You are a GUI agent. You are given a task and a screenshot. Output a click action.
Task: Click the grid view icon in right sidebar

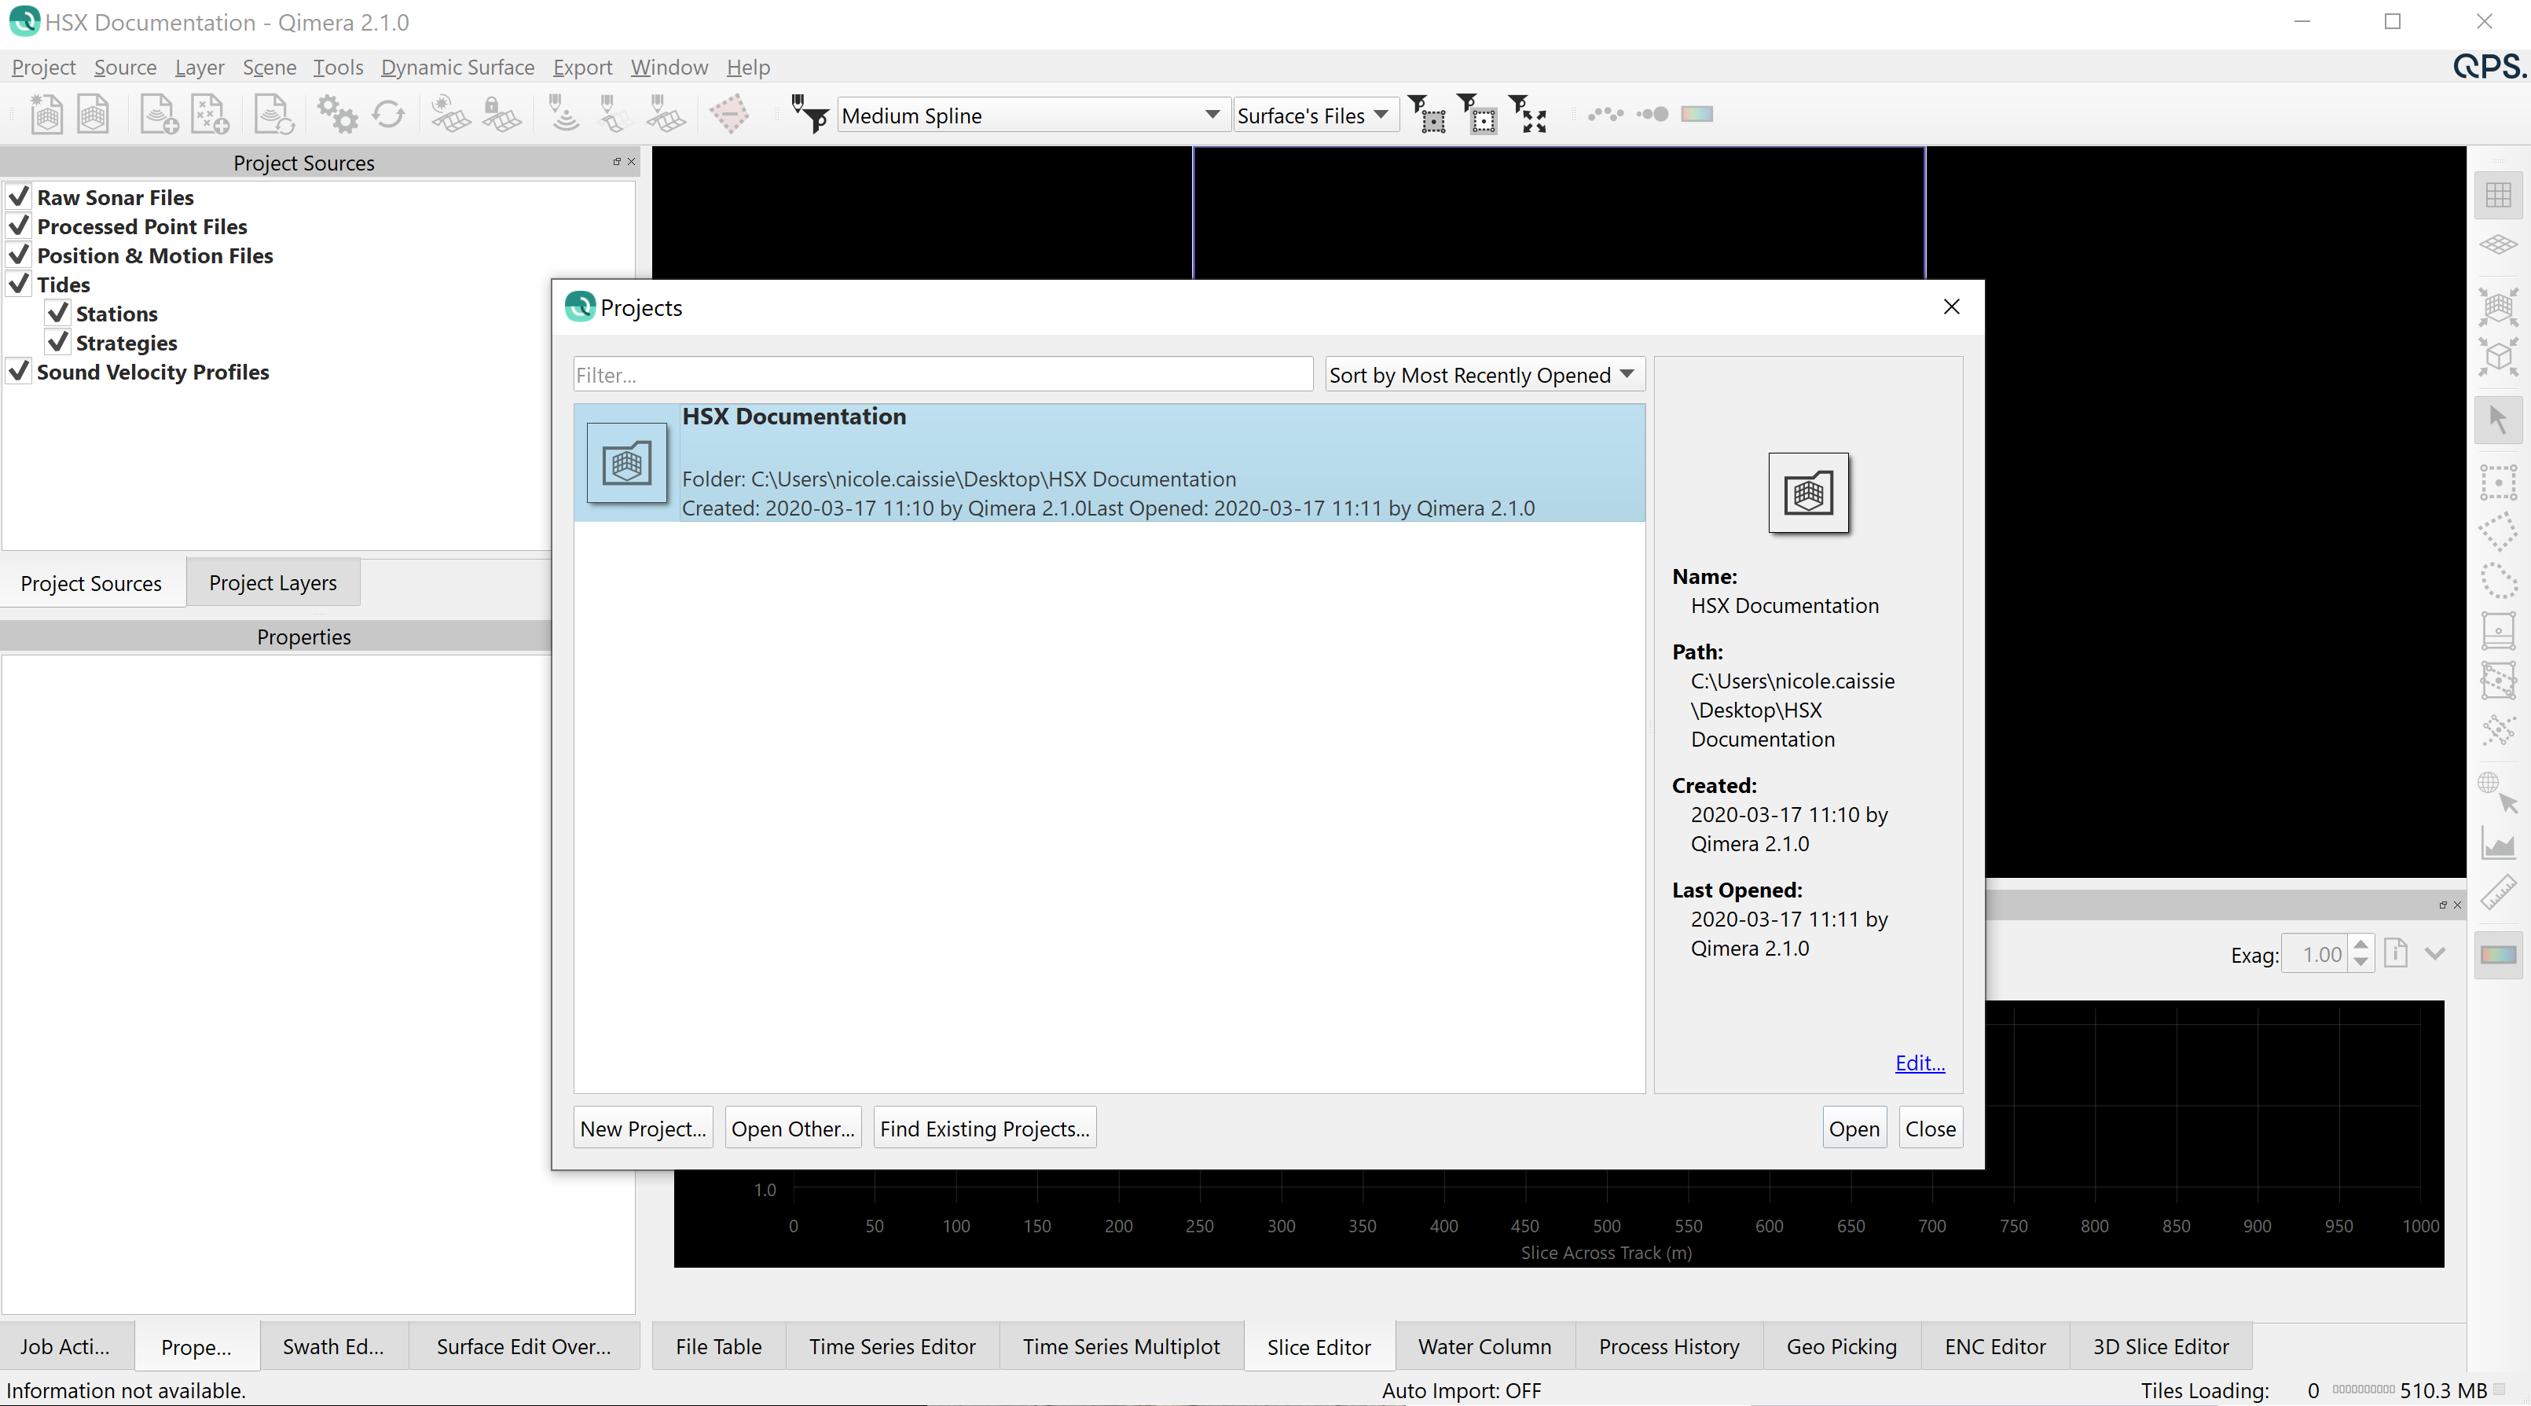(2497, 195)
